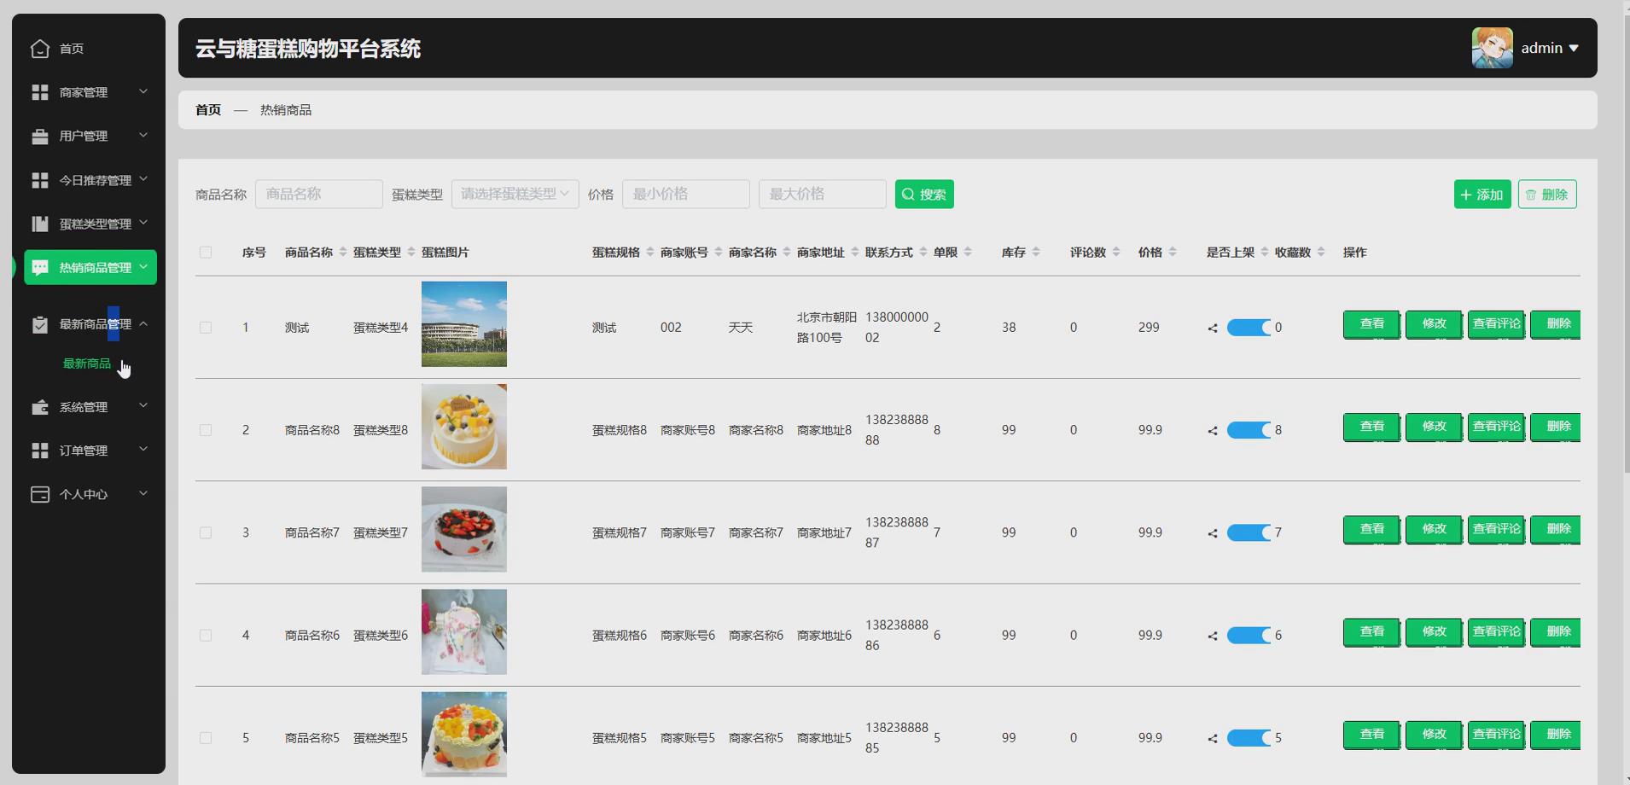Click the 用户管理 briefcase icon

click(x=40, y=136)
